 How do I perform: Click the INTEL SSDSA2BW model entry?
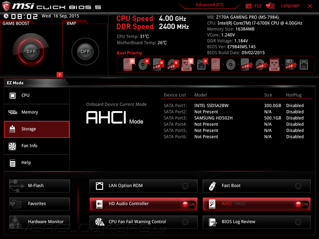[x=211, y=105]
